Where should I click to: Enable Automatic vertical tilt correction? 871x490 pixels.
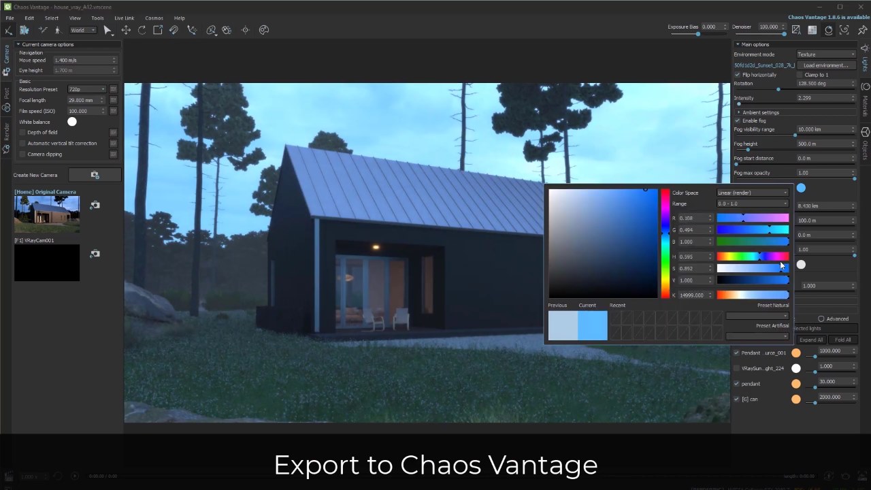tap(22, 144)
